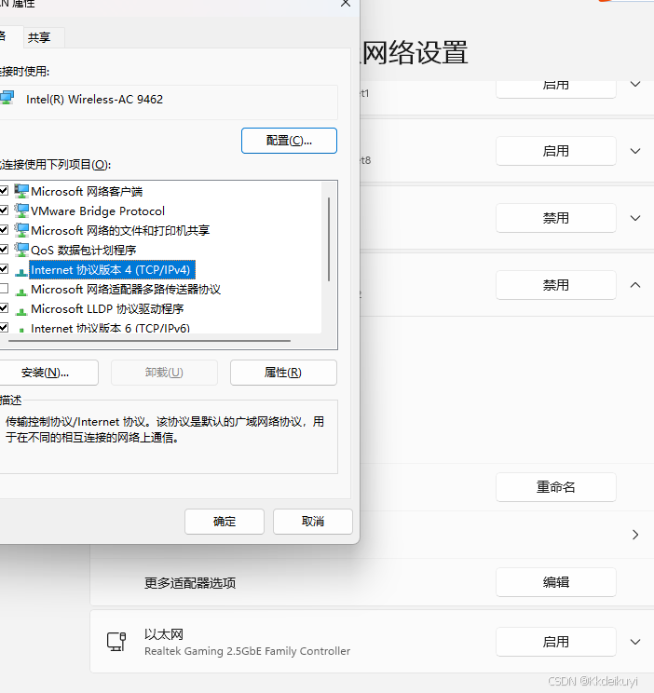Click the Microsoft 网络适配器多路传送器协议 icon
This screenshot has height=693, width=654.
coord(21,289)
